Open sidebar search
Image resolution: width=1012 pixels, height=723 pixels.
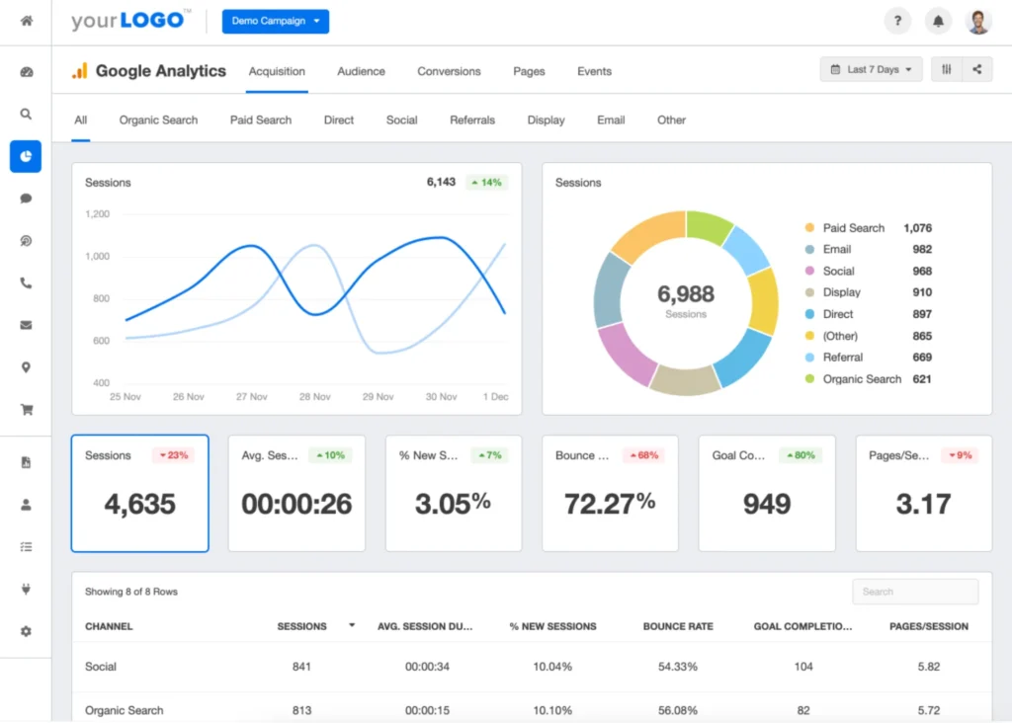(x=25, y=114)
